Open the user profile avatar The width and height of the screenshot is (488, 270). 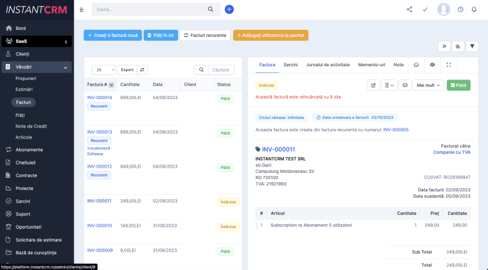pos(444,10)
